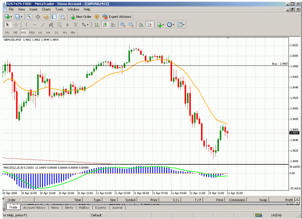Switch to the M1 timeframe
This screenshot has width=302, height=219.
[7, 32]
